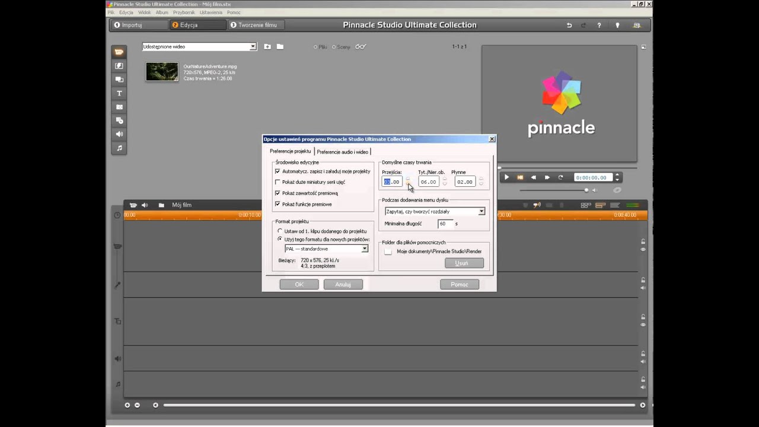Open the Udostępnione wideo album dropdown
Image resolution: width=759 pixels, height=427 pixels.
(x=253, y=46)
